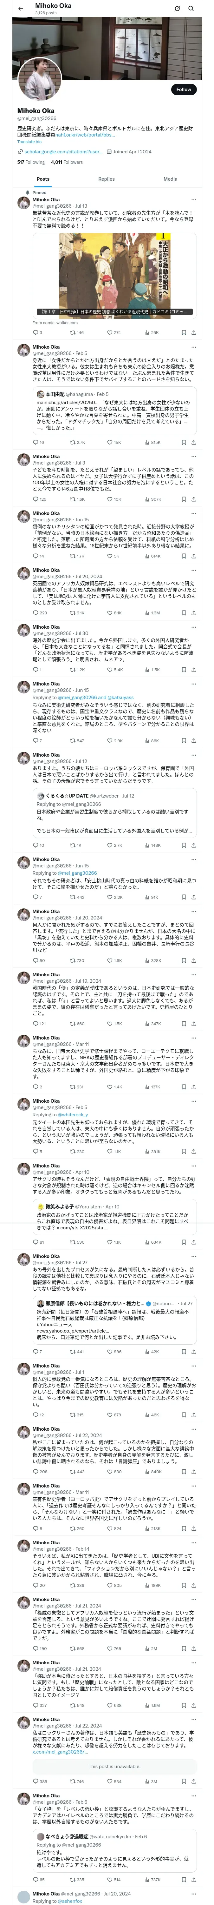Image resolution: width=214 pixels, height=1905 pixels.
Task: Open search icon in profile header
Action: click(x=191, y=8)
